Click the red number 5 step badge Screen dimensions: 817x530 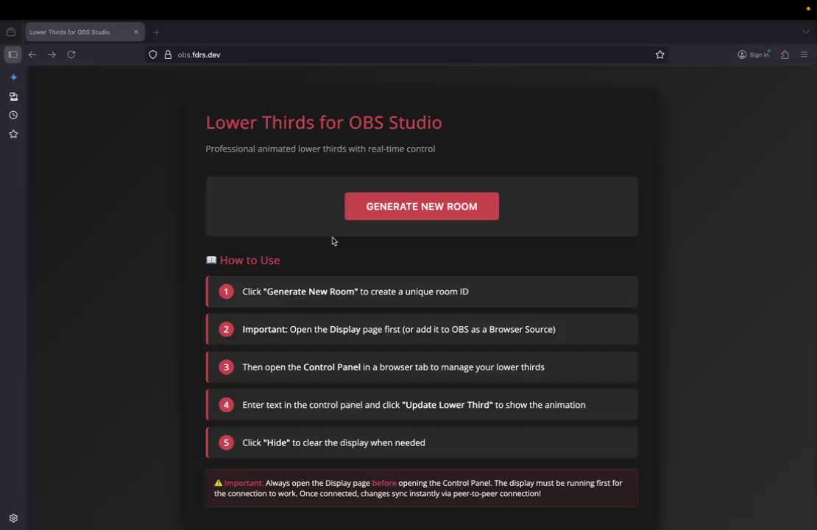[x=226, y=442]
